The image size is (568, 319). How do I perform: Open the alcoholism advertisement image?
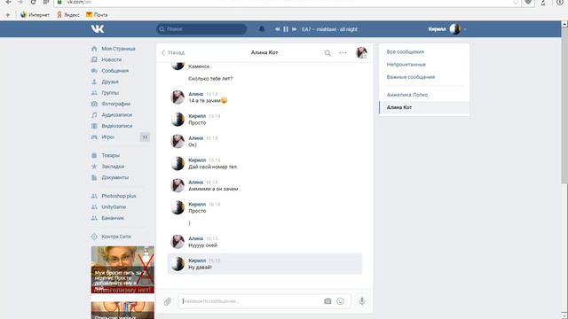click(122, 269)
